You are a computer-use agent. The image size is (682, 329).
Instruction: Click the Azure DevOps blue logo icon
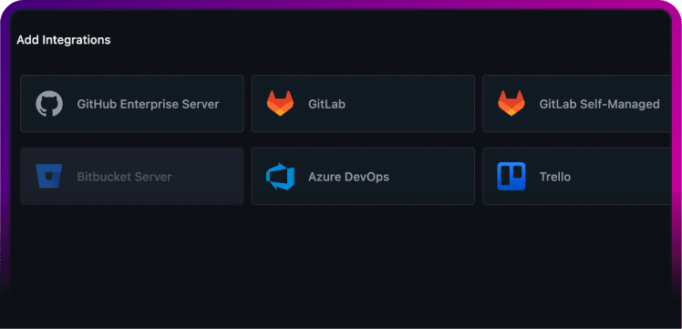pos(280,177)
